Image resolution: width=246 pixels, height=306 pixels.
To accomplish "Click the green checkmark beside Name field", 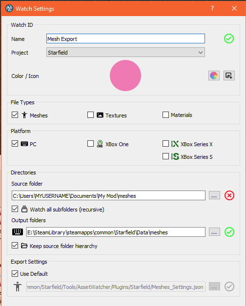I will pos(229,38).
